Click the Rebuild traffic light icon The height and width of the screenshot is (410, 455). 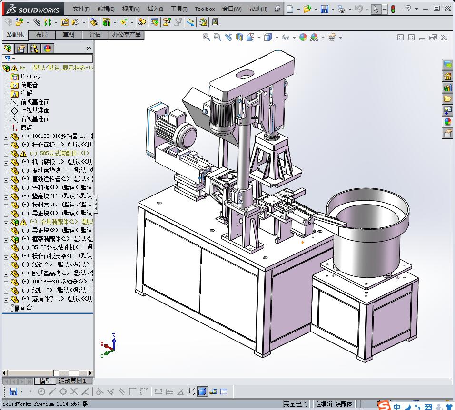tap(393, 9)
